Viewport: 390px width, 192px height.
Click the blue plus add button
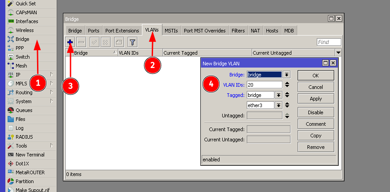tap(70, 42)
